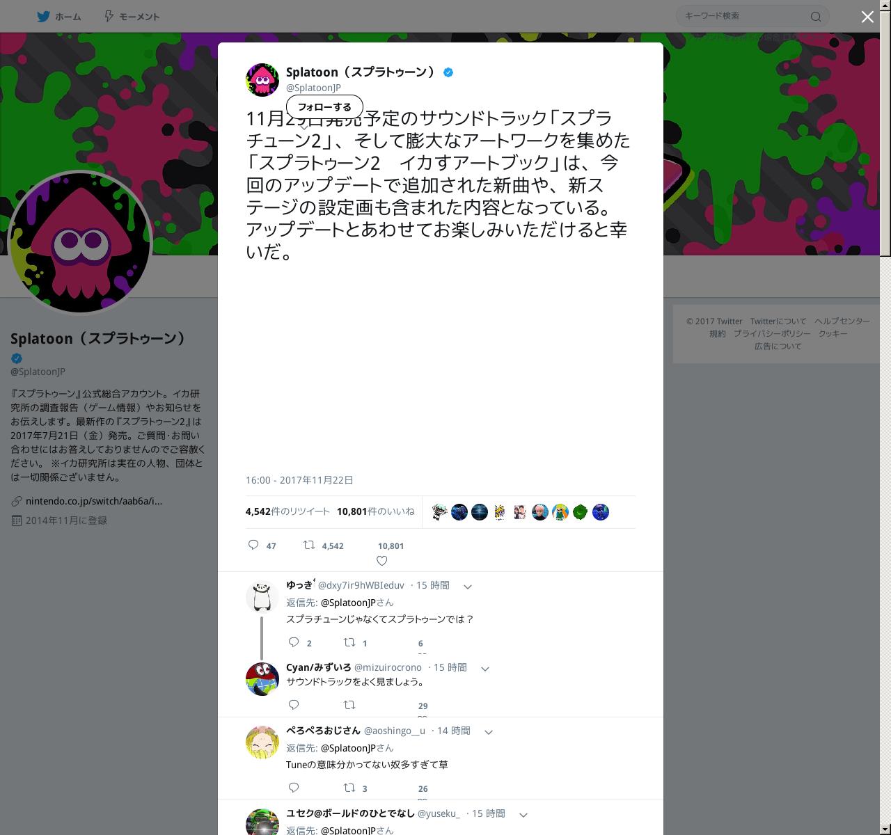Open the nintendo.co.jp profile link
Viewport: 891px width, 835px height.
tap(94, 501)
